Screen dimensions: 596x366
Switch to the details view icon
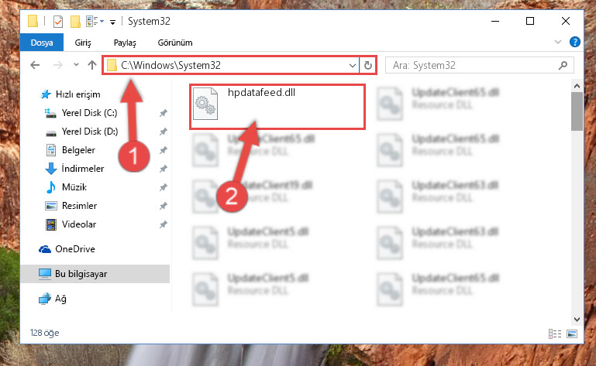coord(555,334)
